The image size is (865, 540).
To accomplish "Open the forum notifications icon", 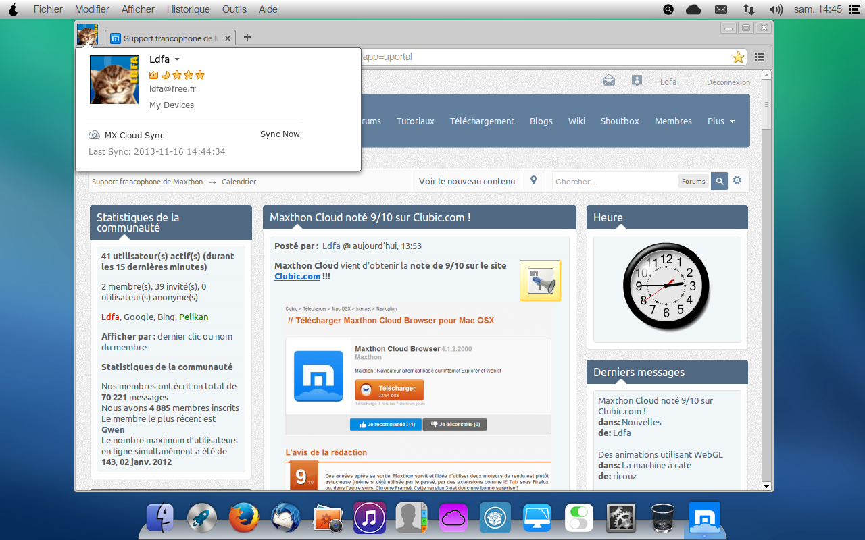I will (x=637, y=80).
